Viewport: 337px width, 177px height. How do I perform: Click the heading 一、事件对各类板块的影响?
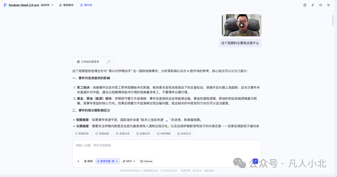[x=91, y=78]
